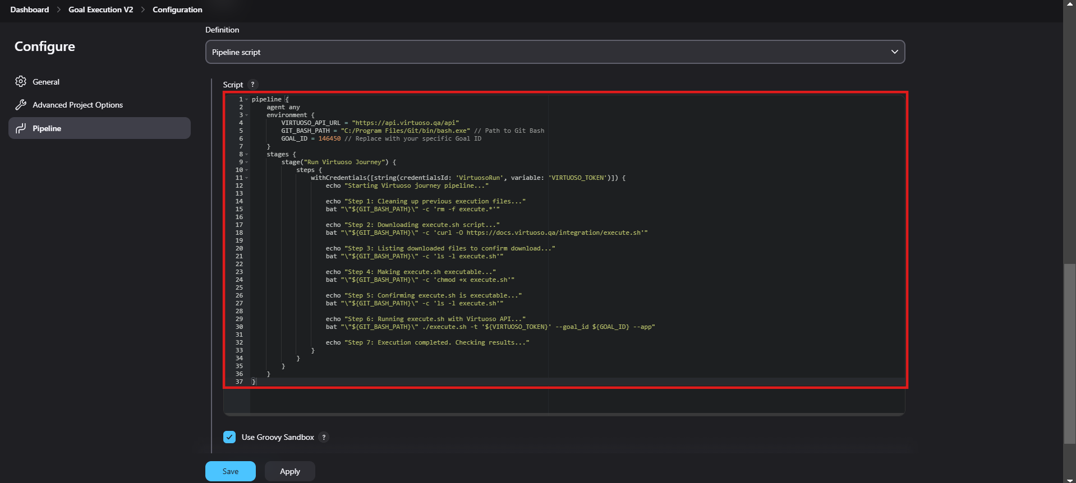Click the empty editor area below line 37
Image resolution: width=1076 pixels, height=483 pixels.
[x=577, y=399]
